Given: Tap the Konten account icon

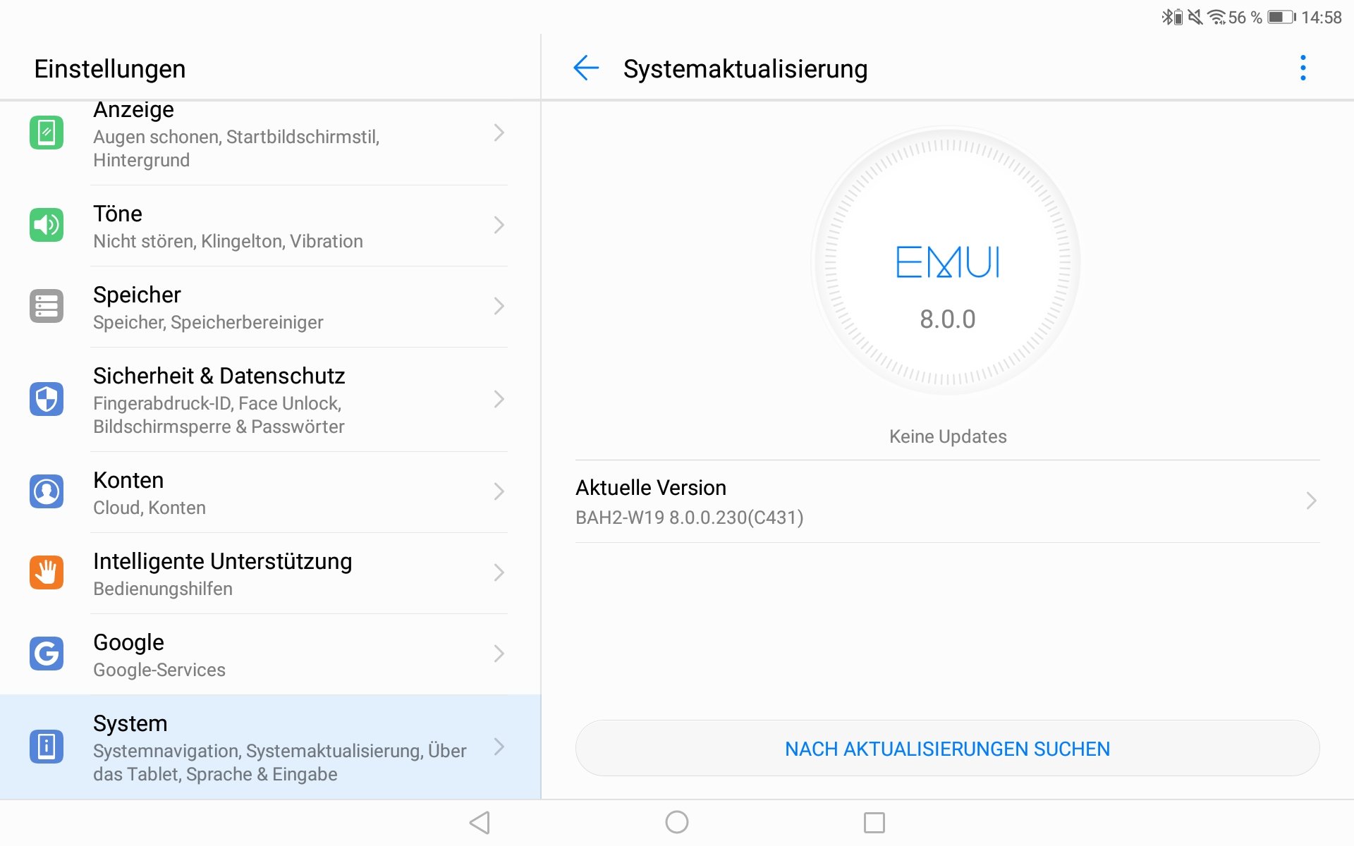Looking at the screenshot, I should point(47,491).
